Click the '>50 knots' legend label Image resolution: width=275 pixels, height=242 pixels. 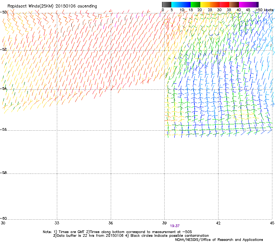264,10
